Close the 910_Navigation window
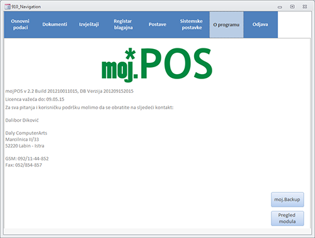315x238 pixels. pyautogui.click(x=305, y=7)
